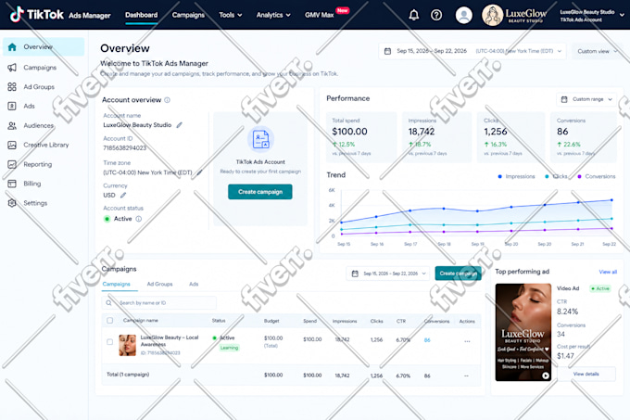
Task: Open LuxeGlow Beauty – Local Awareness campaign
Action: coord(170,341)
